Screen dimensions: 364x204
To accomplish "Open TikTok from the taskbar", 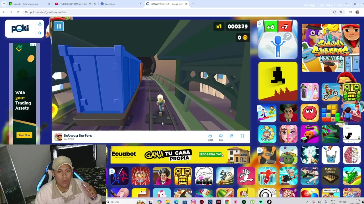I will click(x=269, y=202).
